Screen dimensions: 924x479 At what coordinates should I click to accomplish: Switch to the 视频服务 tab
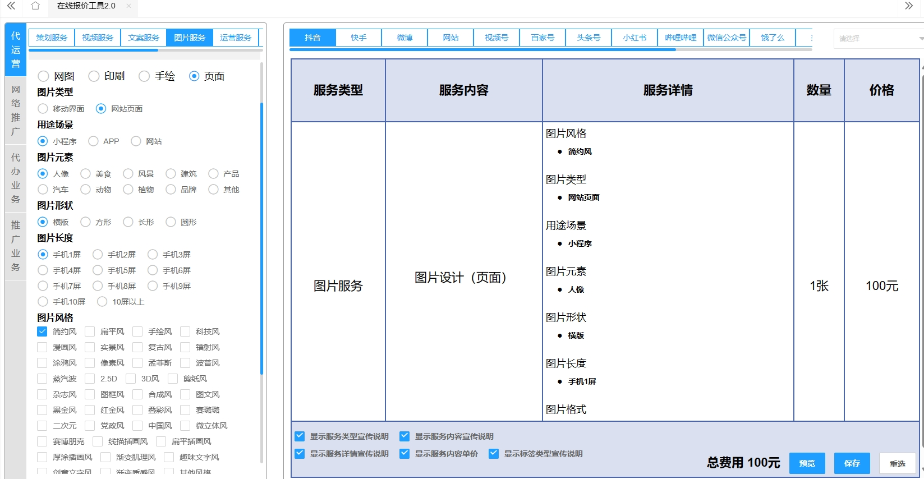coord(98,38)
